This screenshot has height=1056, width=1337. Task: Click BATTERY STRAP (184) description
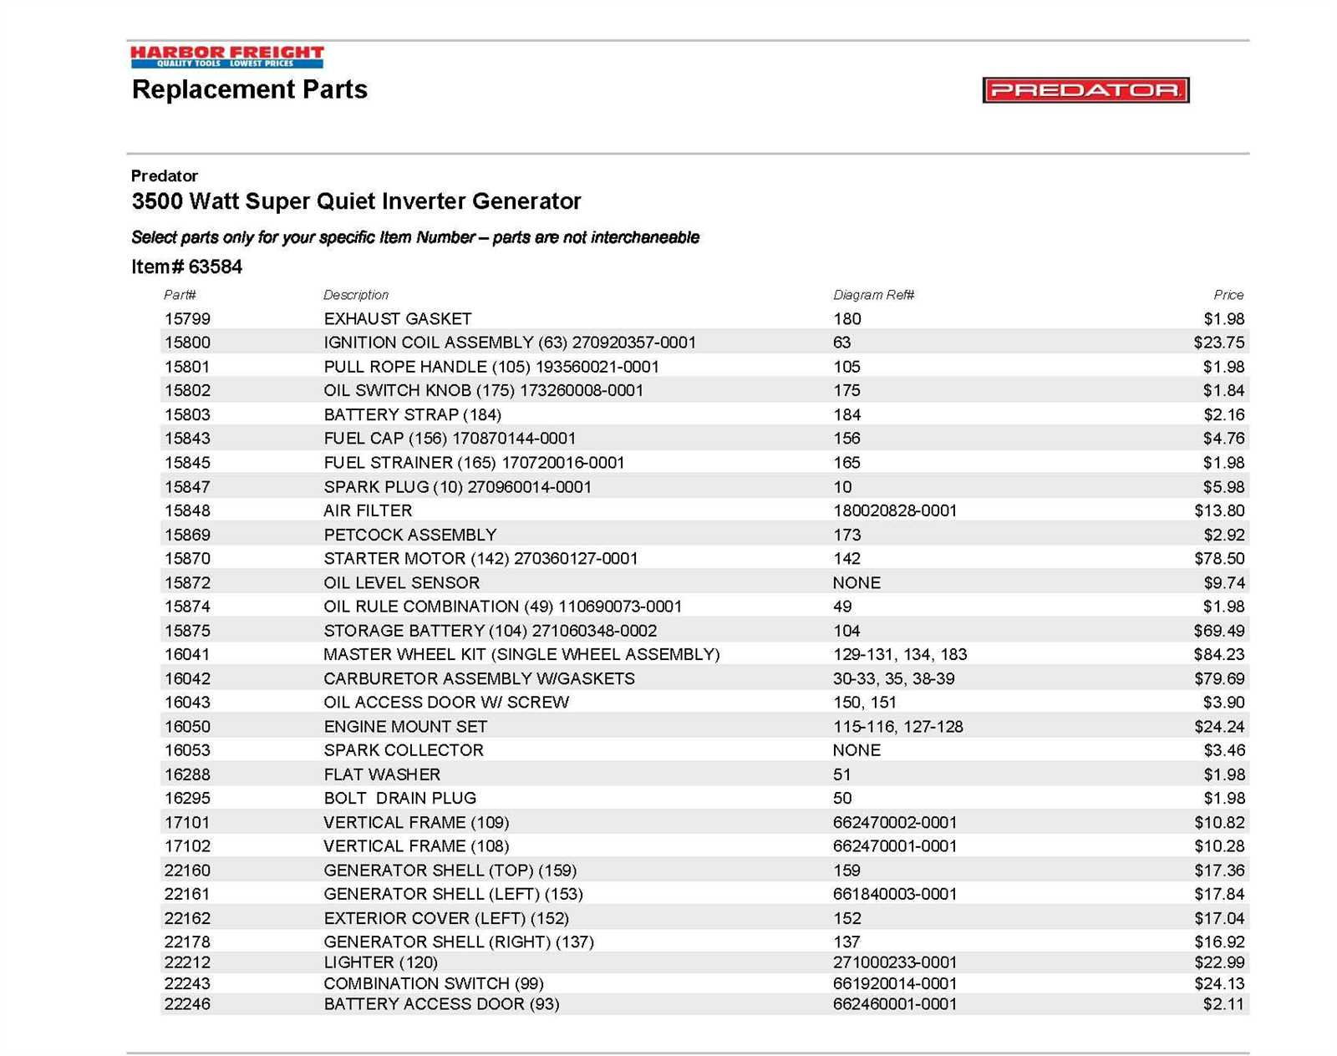pyautogui.click(x=413, y=414)
